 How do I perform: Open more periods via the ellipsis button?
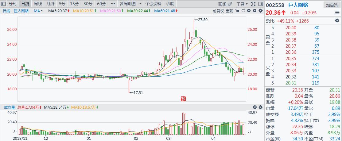[113, 4]
